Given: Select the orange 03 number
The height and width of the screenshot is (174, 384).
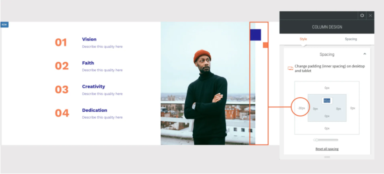Looking at the screenshot, I should (62, 89).
